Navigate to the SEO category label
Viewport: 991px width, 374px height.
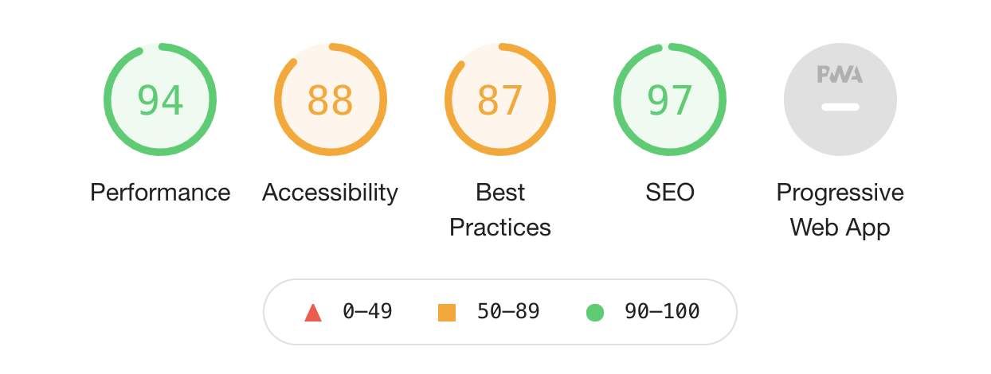coord(670,193)
